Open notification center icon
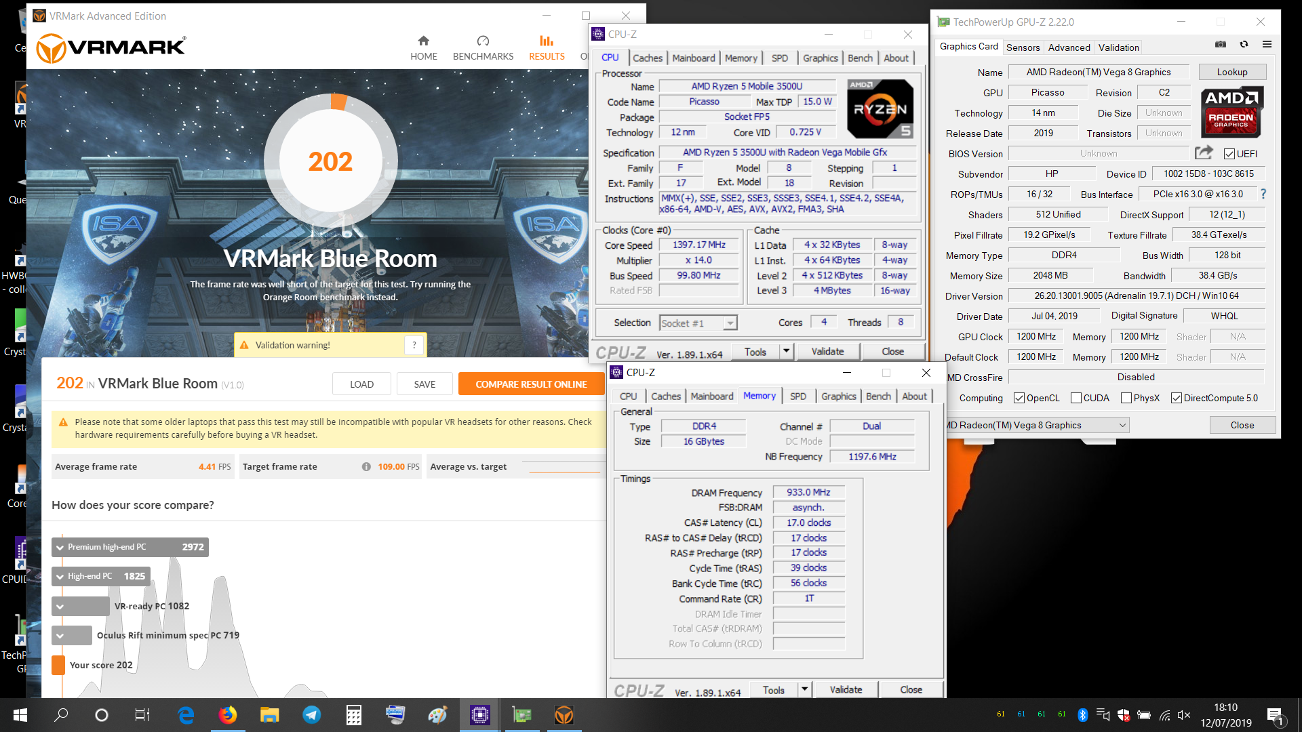 click(1276, 715)
